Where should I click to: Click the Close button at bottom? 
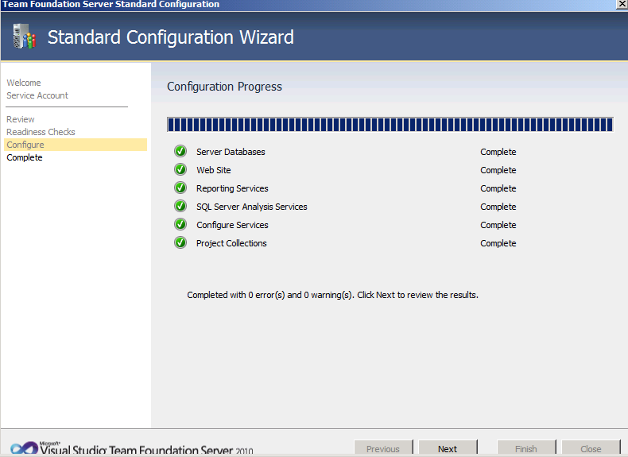[x=591, y=448]
